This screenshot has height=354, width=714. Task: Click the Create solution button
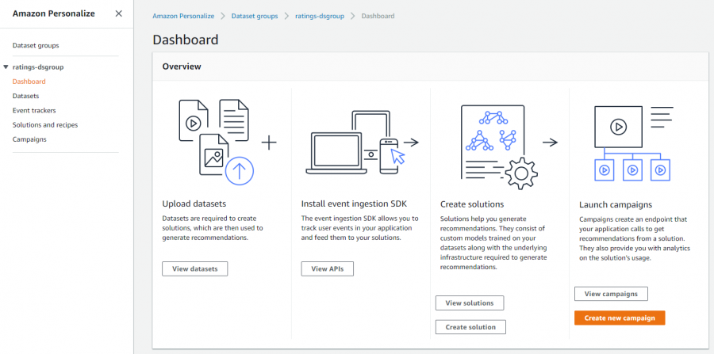click(470, 327)
